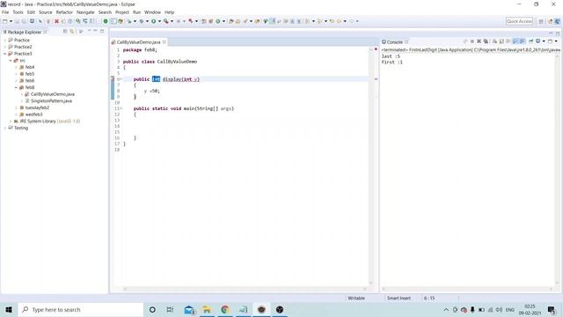Open the Refactor menu
This screenshot has width=563, height=317.
click(x=64, y=12)
